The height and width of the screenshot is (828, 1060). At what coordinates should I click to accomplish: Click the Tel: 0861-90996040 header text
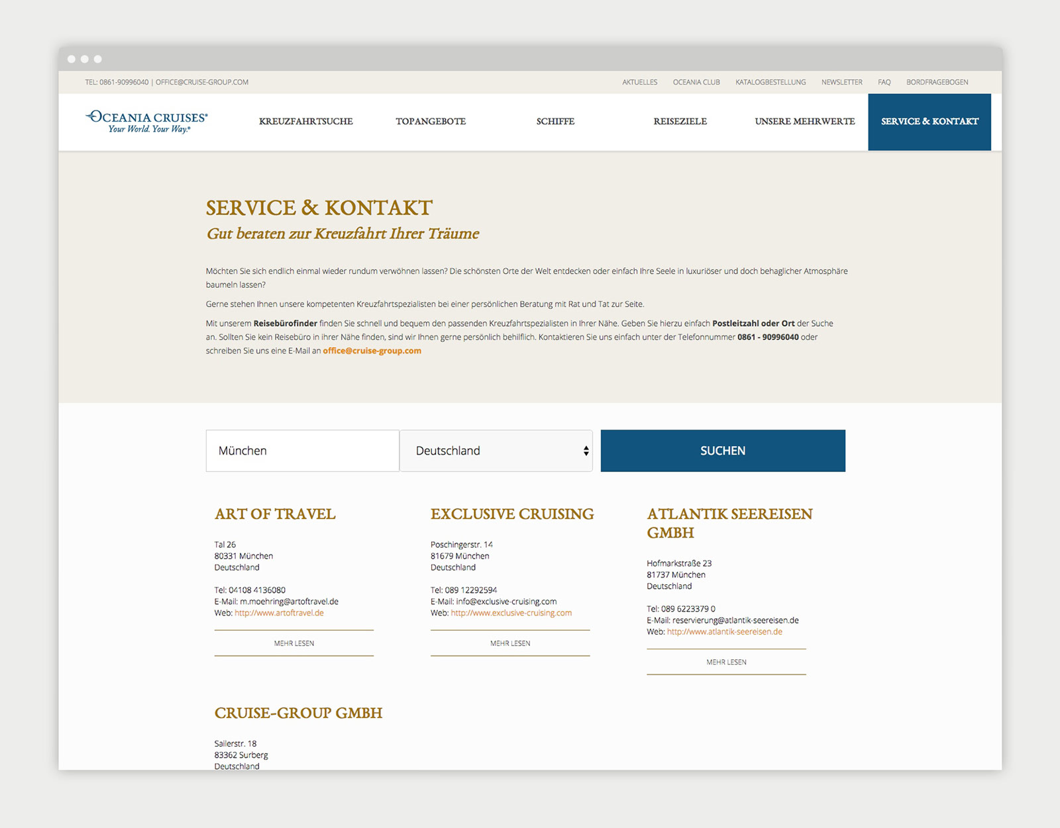pos(117,82)
